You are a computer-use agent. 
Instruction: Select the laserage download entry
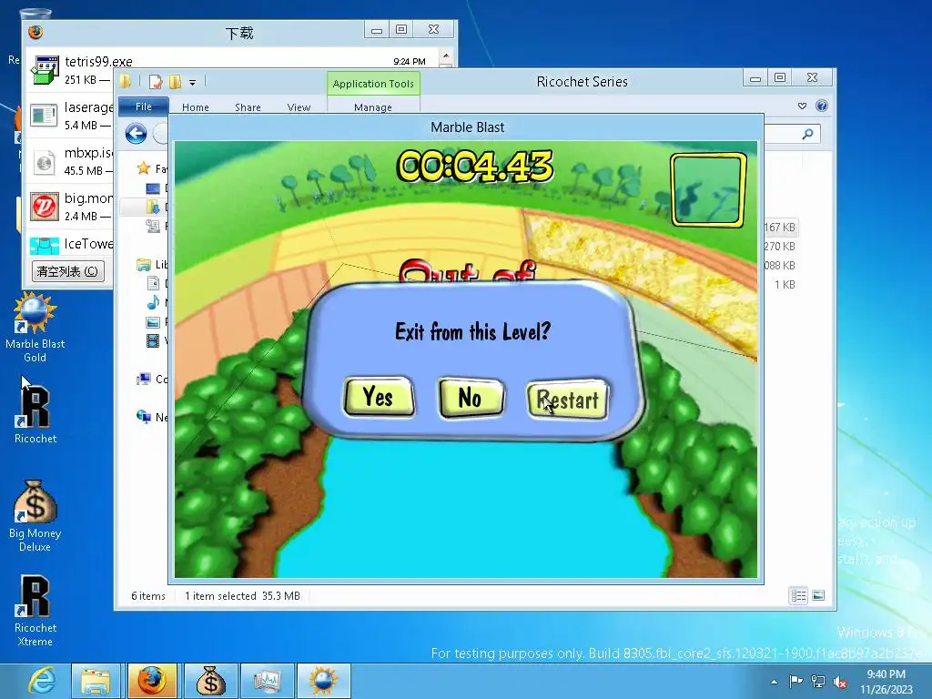70,116
